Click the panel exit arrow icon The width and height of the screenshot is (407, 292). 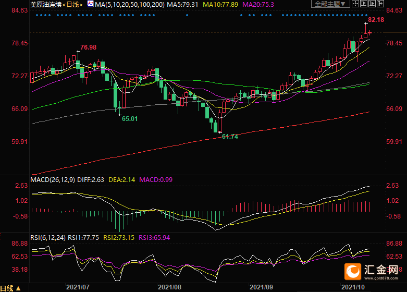click(x=380, y=4)
